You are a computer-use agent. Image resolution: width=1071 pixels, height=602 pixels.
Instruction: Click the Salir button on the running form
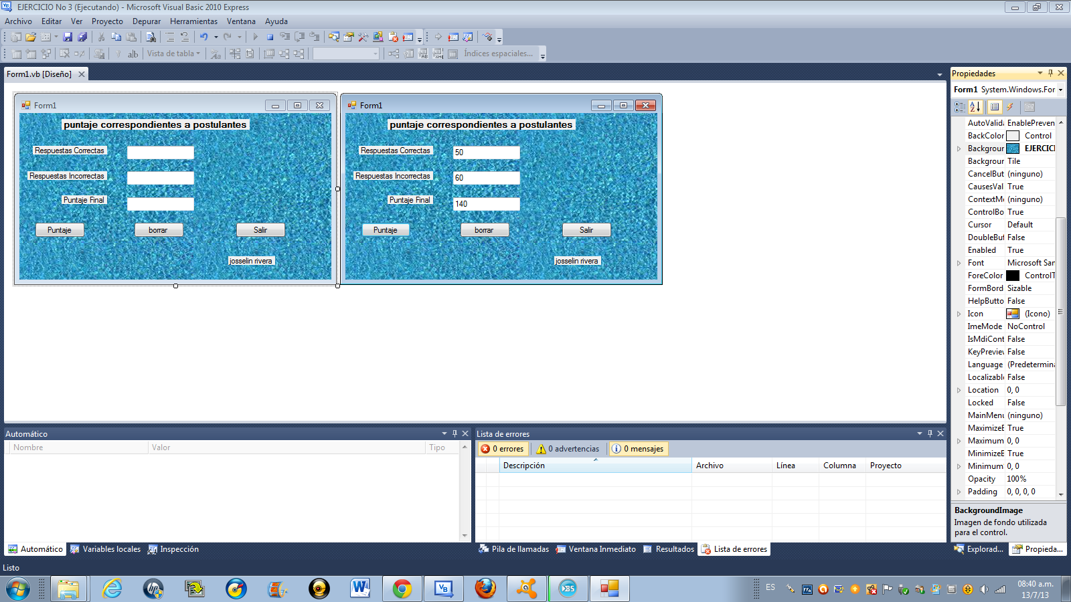[586, 229]
